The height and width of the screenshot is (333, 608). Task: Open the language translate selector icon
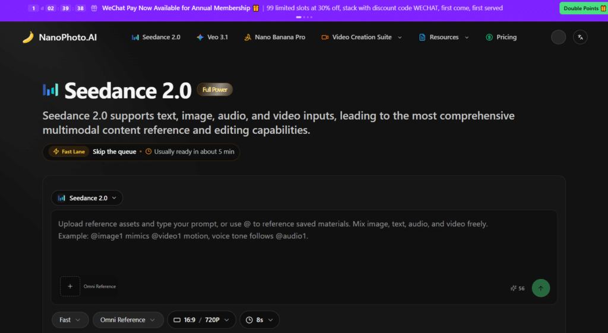(x=580, y=37)
